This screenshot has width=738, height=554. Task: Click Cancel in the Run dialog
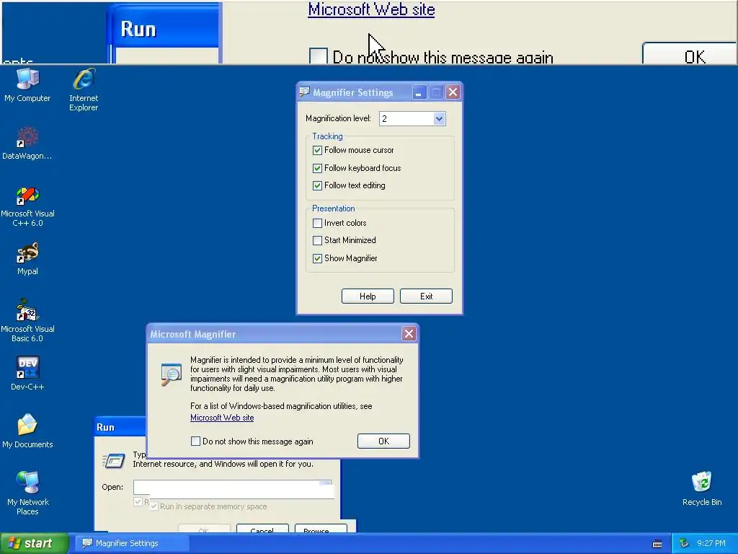[x=262, y=529]
